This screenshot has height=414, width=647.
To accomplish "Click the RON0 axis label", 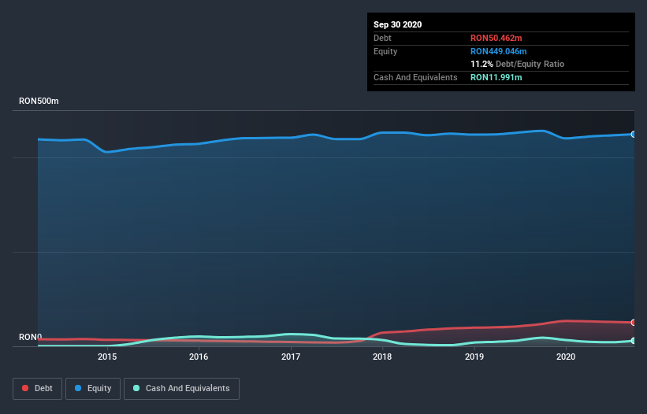I will [x=31, y=337].
